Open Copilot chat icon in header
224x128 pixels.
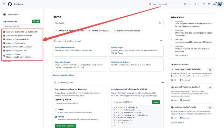(x=185, y=4)
